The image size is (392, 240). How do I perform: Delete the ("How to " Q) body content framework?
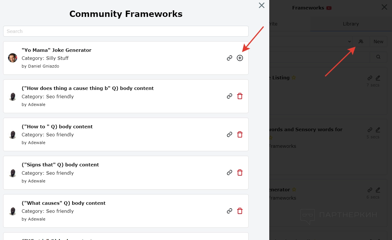coord(240,134)
